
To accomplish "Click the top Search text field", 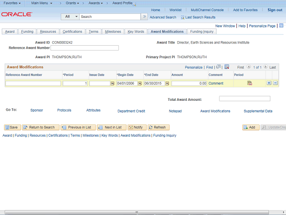I will (x=110, y=17).
